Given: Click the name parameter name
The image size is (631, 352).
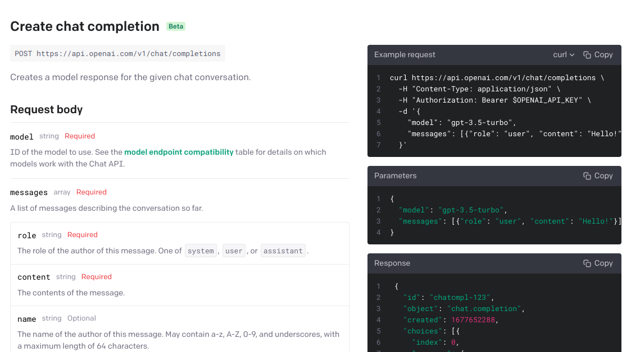Looking at the screenshot, I should 26,319.
